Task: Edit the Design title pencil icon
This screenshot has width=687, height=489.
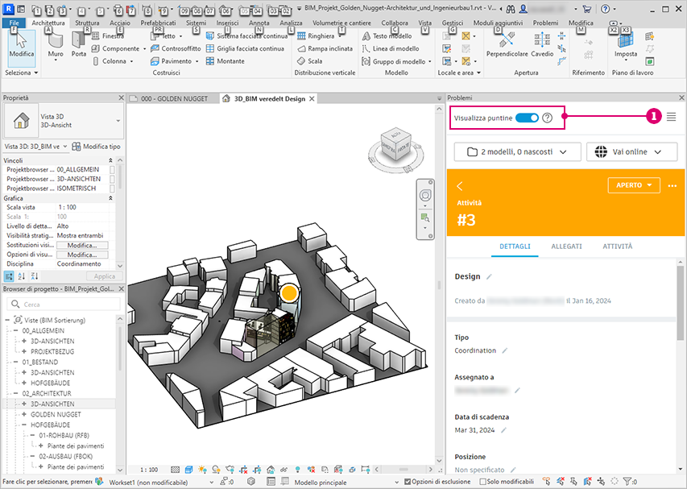Action: [489, 277]
